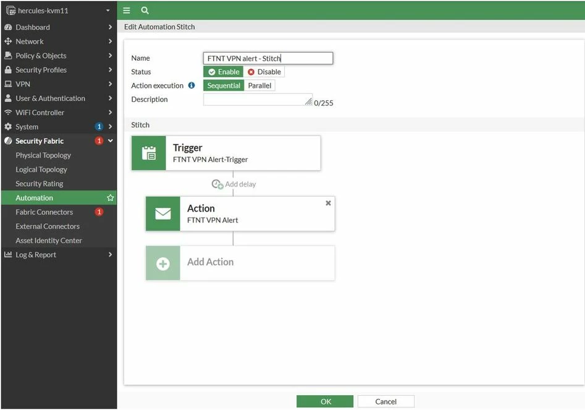Click the search magnifier icon

[145, 11]
